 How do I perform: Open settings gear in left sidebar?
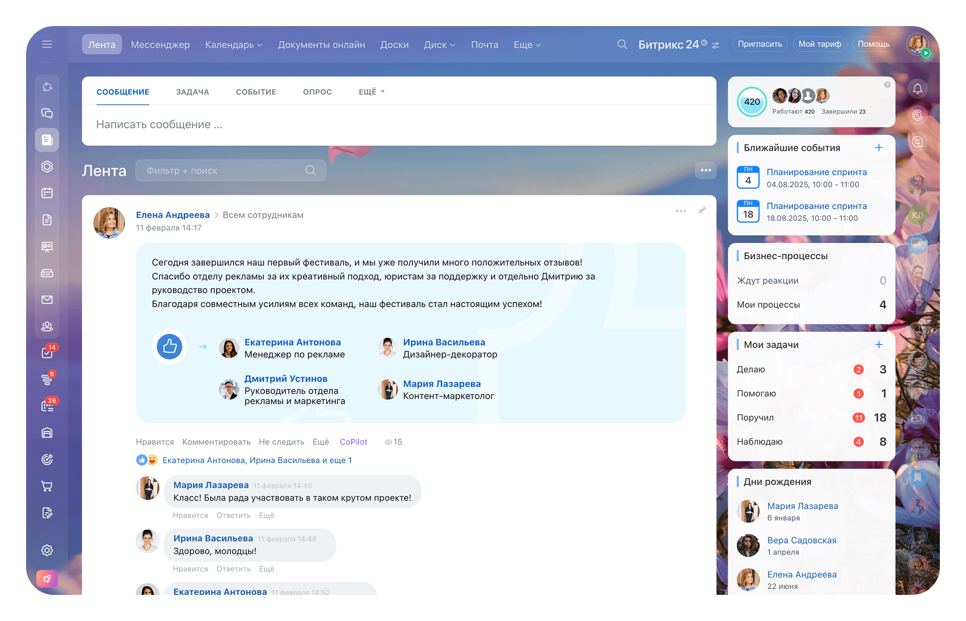(47, 550)
